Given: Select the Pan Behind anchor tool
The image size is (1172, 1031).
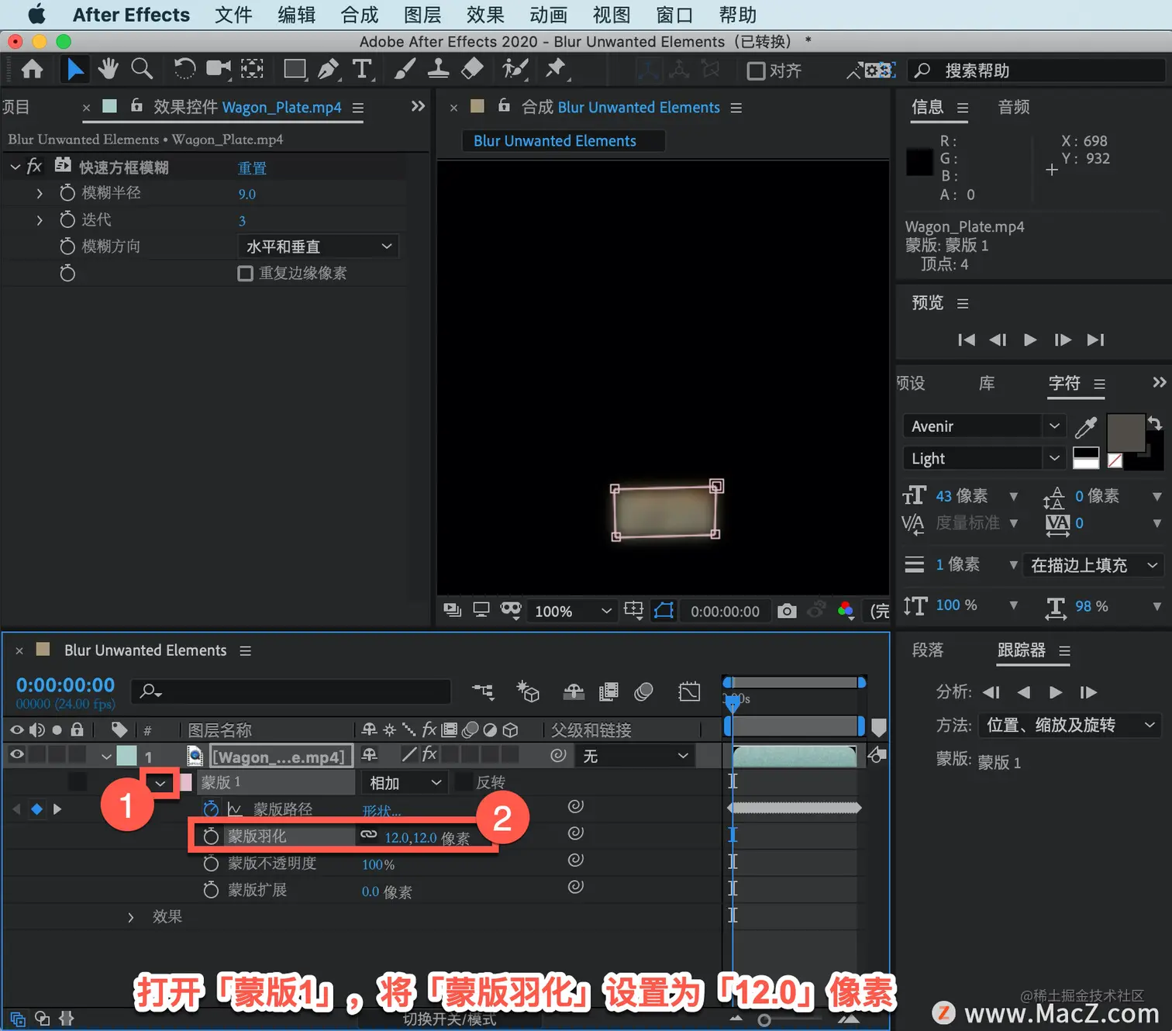Looking at the screenshot, I should (x=252, y=69).
